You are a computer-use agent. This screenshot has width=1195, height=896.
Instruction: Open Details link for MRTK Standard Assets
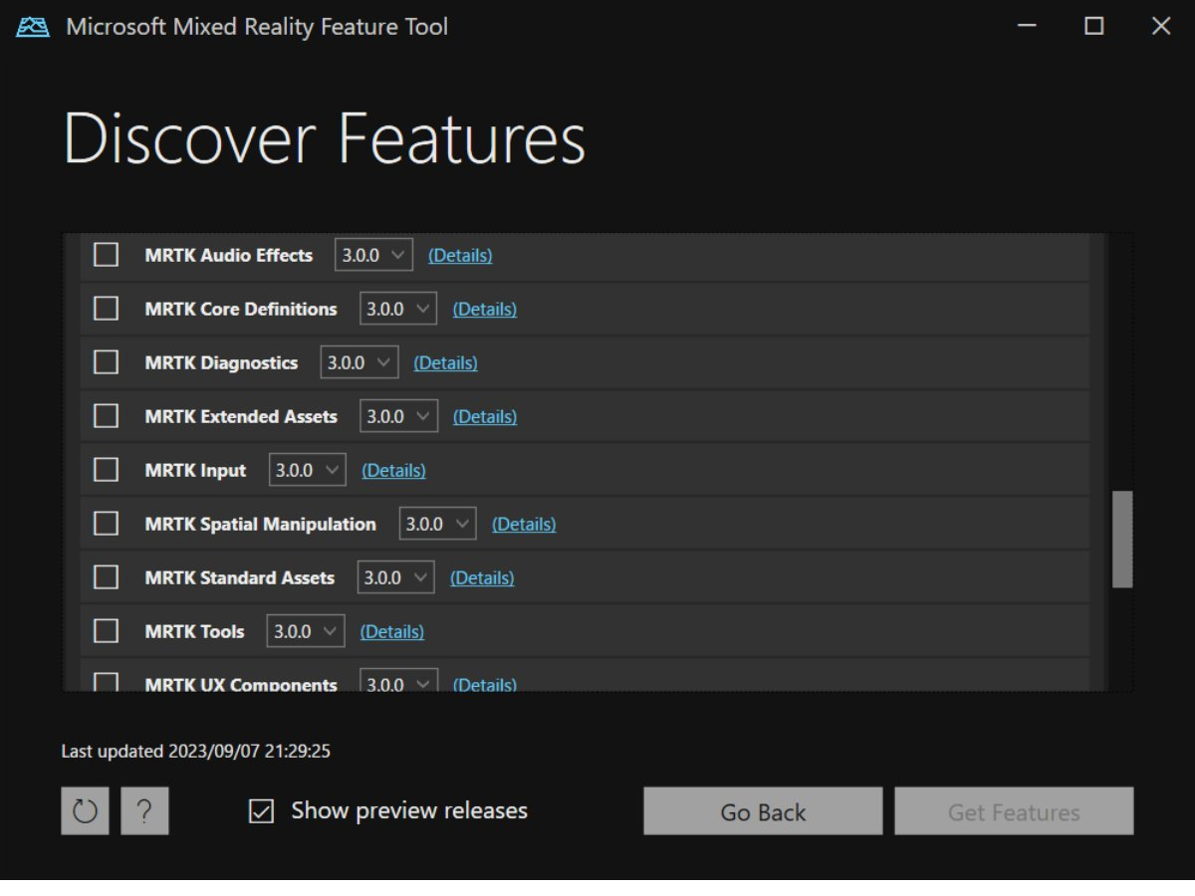click(x=482, y=578)
